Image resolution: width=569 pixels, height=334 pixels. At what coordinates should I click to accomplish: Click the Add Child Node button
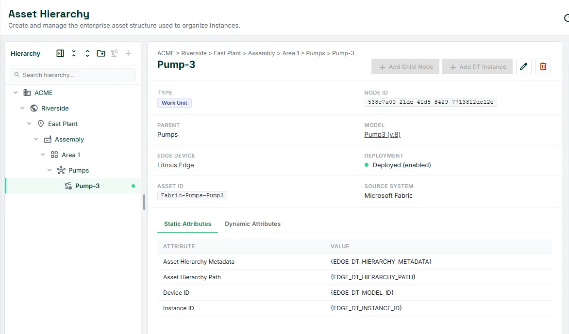point(405,67)
